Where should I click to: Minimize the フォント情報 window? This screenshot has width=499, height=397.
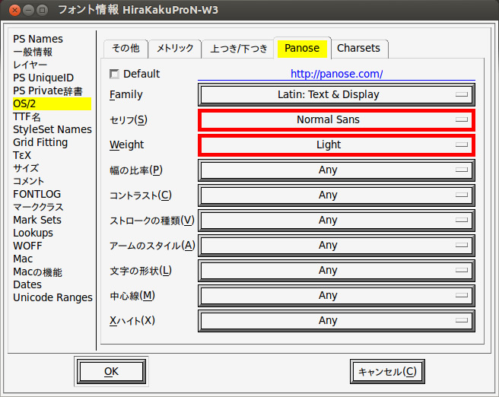pos(28,10)
